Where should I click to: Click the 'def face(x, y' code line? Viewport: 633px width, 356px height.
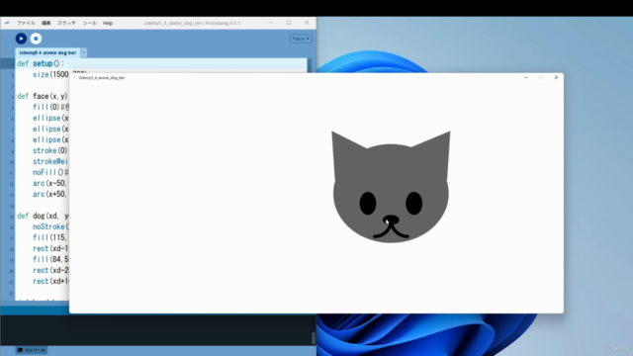click(x=42, y=96)
